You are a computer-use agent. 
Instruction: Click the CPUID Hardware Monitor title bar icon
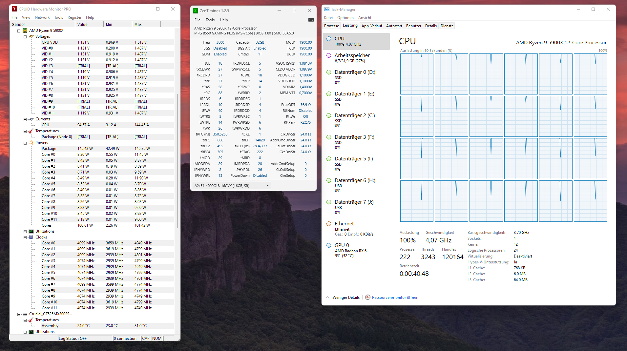click(x=14, y=9)
